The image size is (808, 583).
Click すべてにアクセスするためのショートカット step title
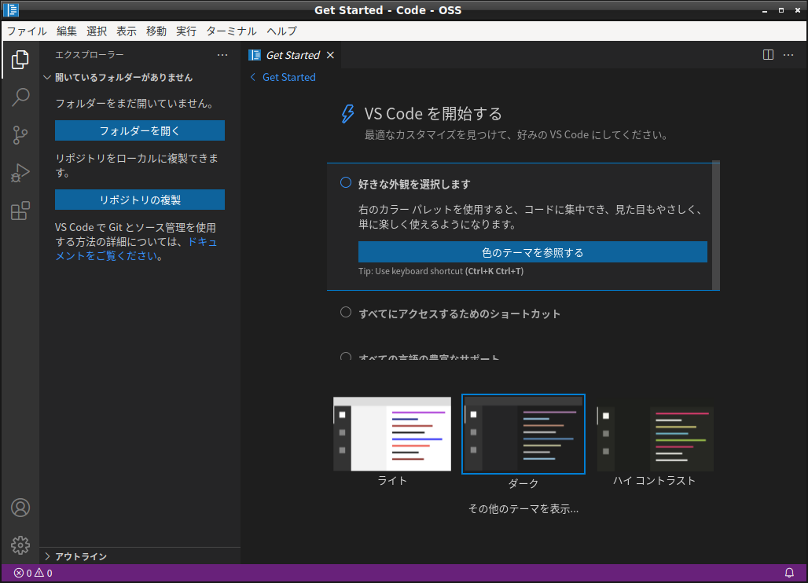(x=459, y=313)
